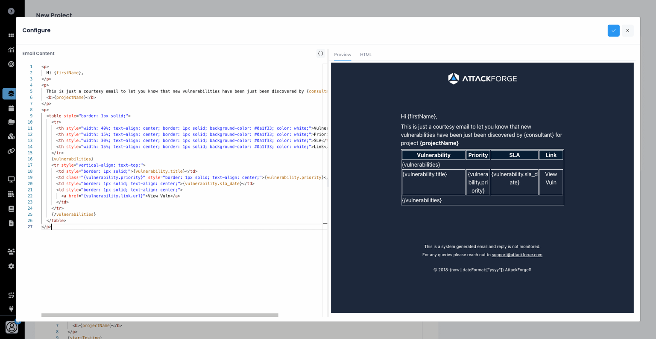Open the users group icon in the sidebar
The height and width of the screenshot is (339, 656).
11,252
